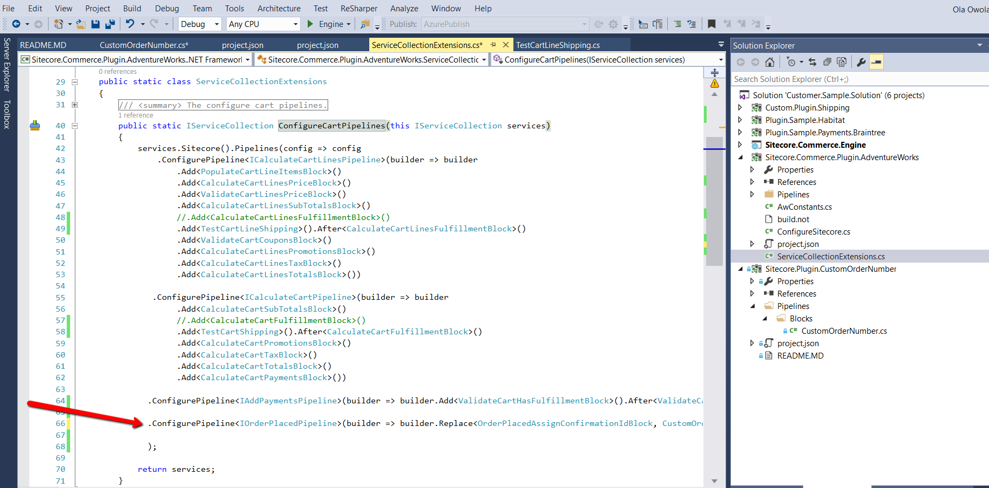
Task: Open the Toolbox side panel
Action: tap(6, 114)
